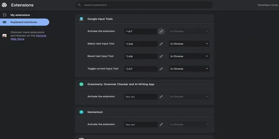Toggle Developer mode
The height and width of the screenshot is (139, 279).
coord(267,5)
